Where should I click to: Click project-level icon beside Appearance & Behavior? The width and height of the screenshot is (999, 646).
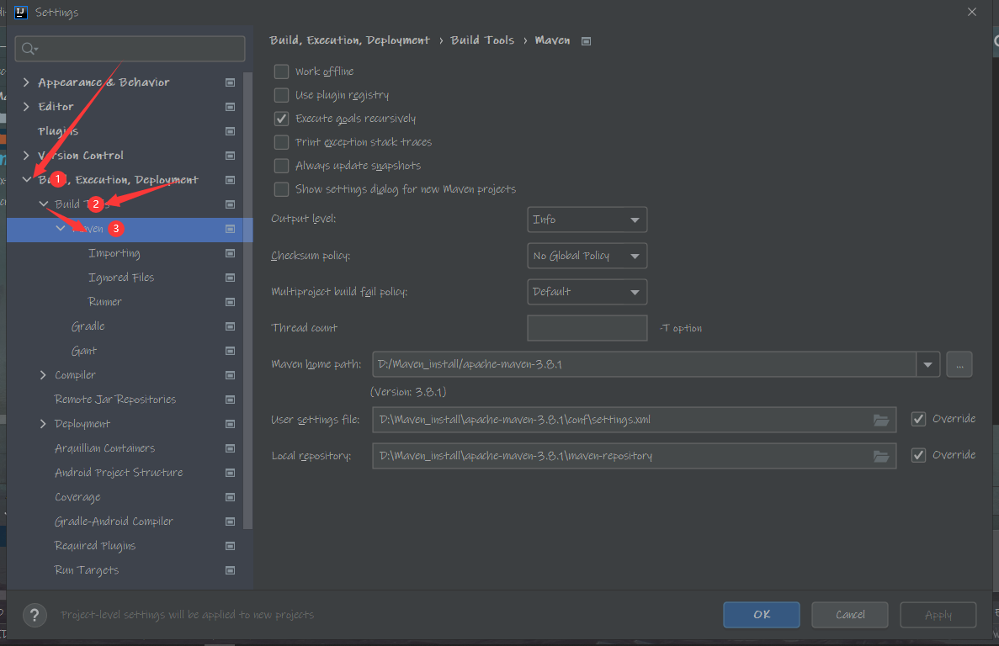230,82
